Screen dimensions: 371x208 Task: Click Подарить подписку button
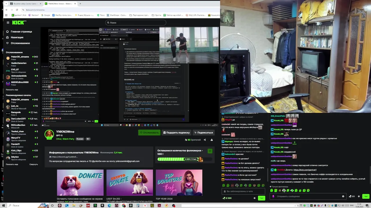(x=177, y=133)
